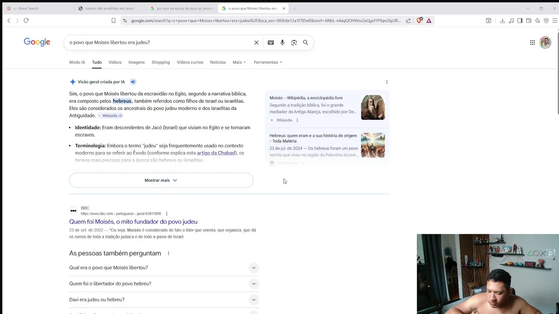Viewport: 559px width, 314px height.
Task: Click the highlighted word 'hebreus'
Action: (122, 101)
